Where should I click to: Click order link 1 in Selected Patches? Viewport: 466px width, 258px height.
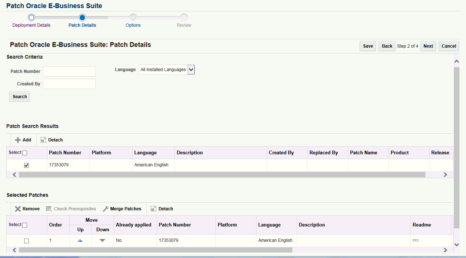[50, 240]
